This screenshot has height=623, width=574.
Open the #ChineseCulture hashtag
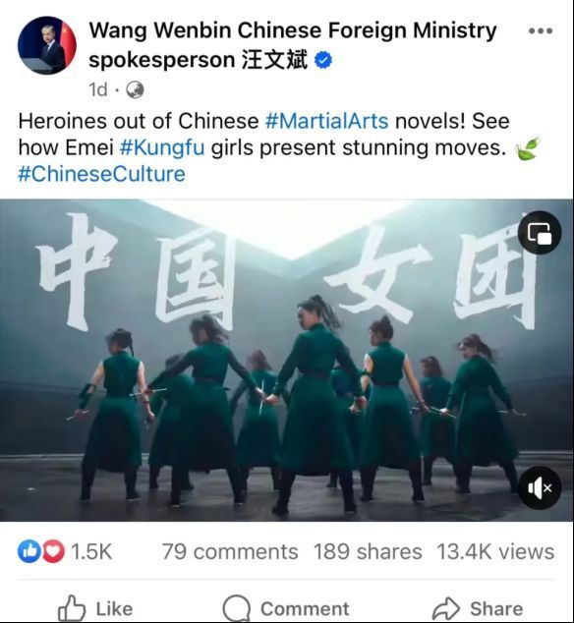(x=102, y=174)
